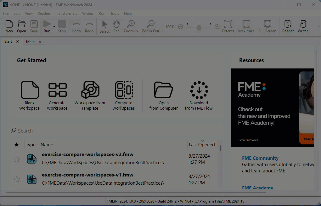The image size is (321, 206).
Task: Click the Download from FME Flow icon
Action: click(x=199, y=90)
